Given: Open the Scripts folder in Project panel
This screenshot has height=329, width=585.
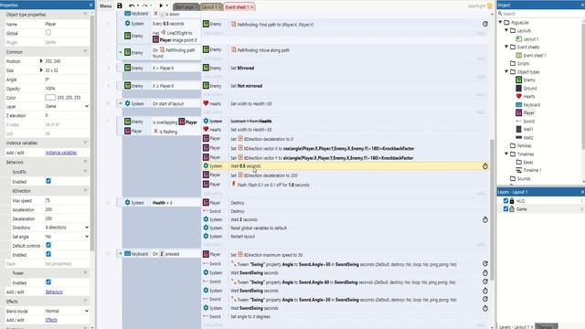Looking at the screenshot, I should click(520, 63).
